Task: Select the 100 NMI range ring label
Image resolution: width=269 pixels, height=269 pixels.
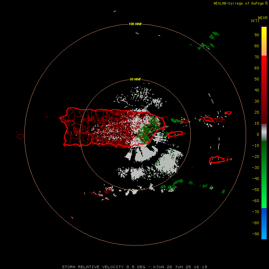Action: (x=135, y=24)
